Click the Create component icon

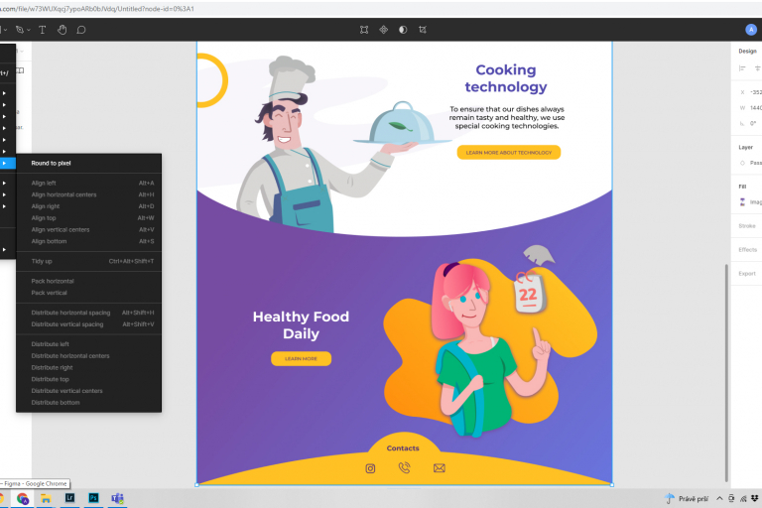pos(384,30)
